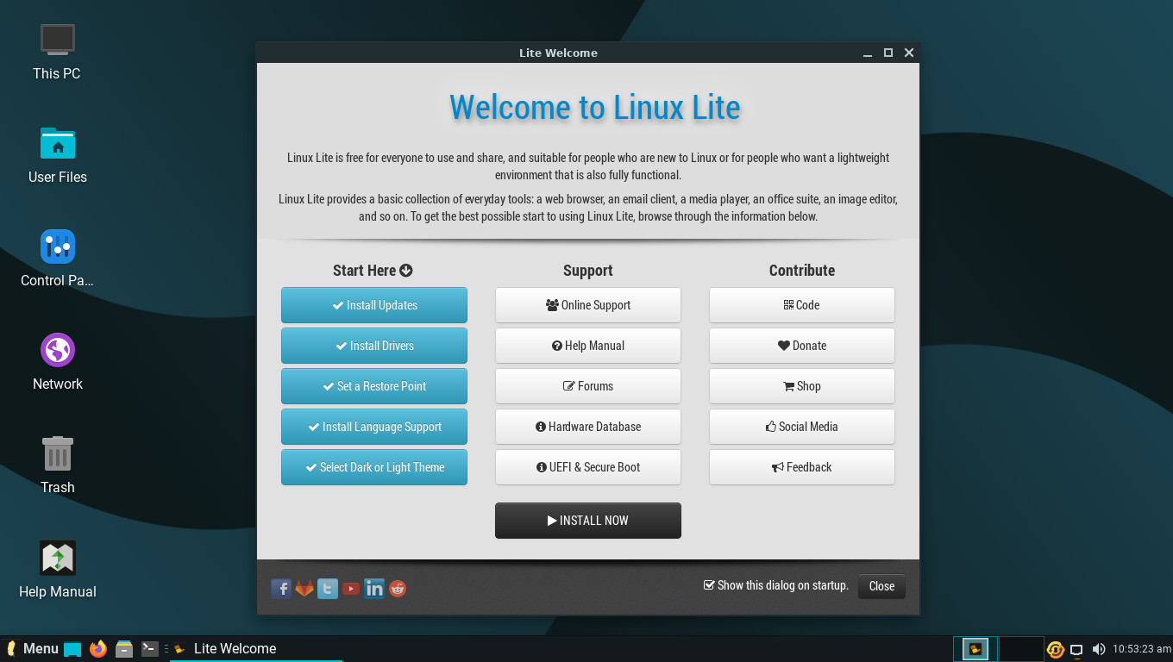
Task: Mute audio via the volume icon
Action: pyautogui.click(x=1099, y=648)
